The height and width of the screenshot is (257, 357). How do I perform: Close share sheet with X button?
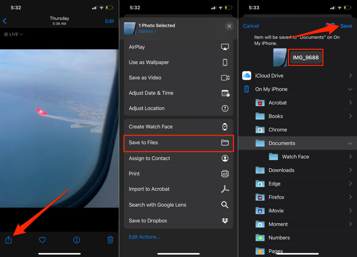[x=229, y=26]
